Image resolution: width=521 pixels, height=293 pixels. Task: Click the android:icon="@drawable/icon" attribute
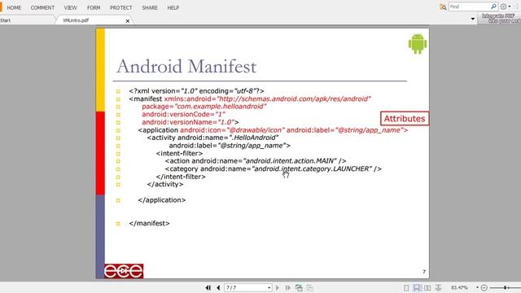(x=232, y=130)
